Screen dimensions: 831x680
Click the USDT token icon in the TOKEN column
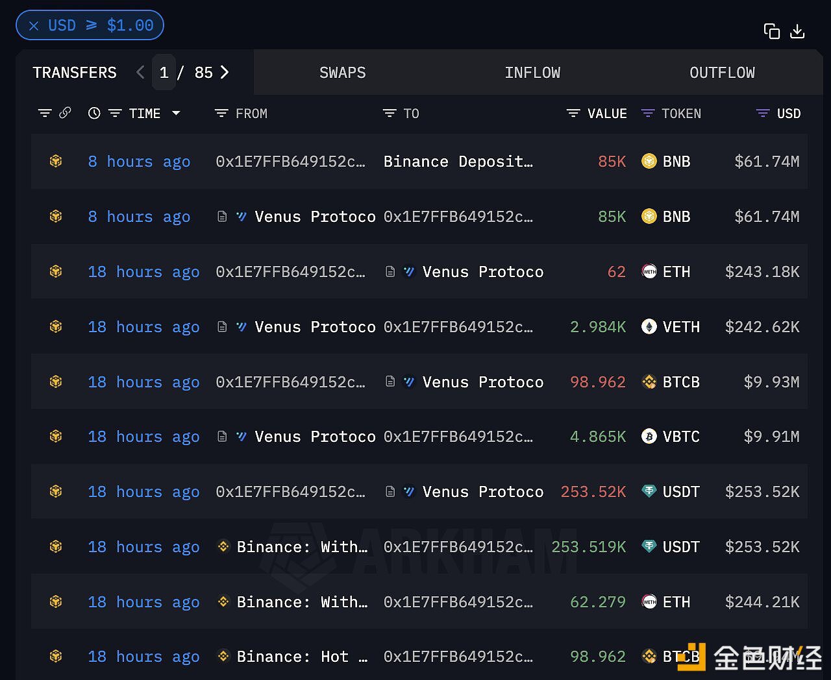point(649,492)
